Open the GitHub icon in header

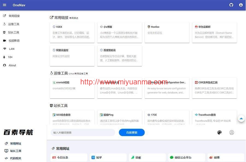point(231,5)
